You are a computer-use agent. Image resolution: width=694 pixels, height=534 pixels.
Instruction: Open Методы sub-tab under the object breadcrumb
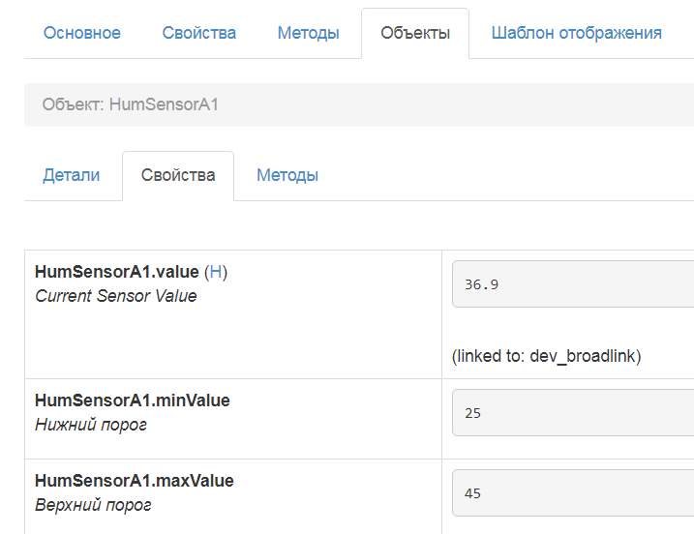tap(287, 175)
